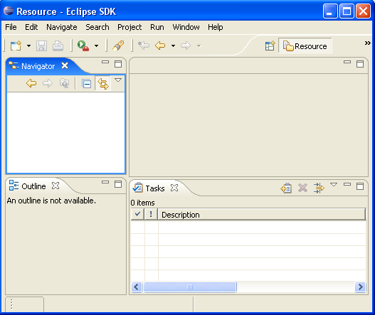
Task: Click the Completed checkmark column header
Action: point(137,214)
